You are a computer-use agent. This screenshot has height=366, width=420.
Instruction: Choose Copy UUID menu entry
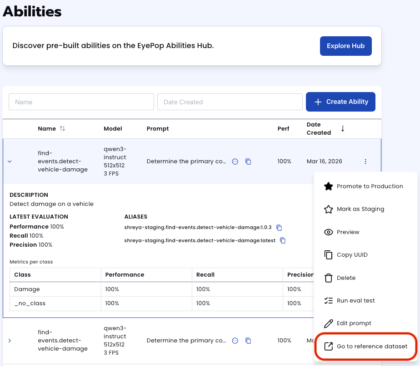point(365,255)
